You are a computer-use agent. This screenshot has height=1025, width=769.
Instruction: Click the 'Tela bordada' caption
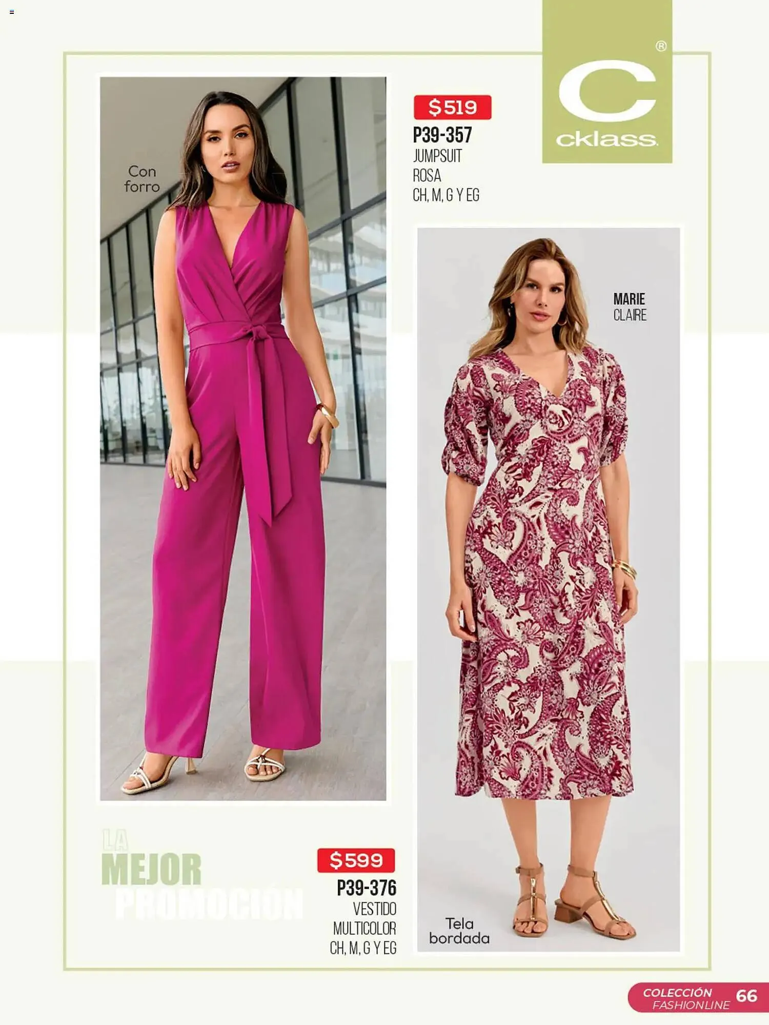pyautogui.click(x=459, y=931)
